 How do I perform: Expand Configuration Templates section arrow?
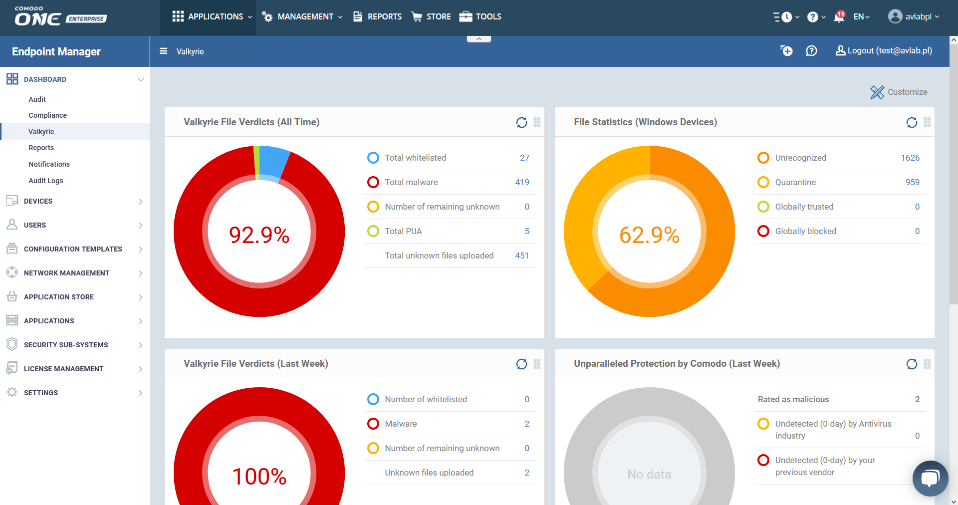point(141,249)
